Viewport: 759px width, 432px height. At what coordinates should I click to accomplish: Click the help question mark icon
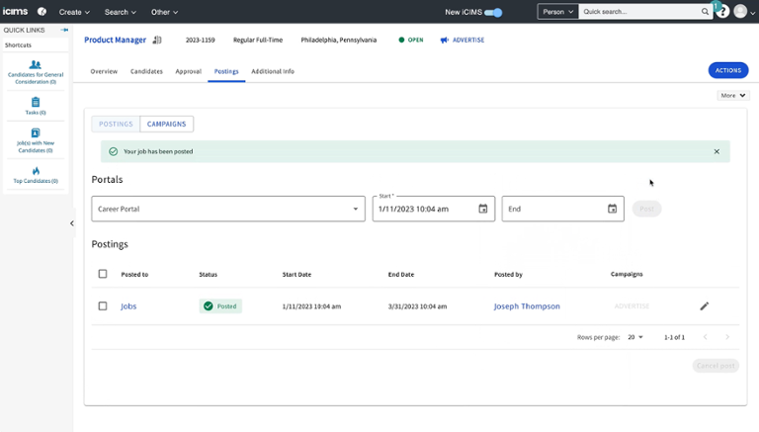[x=722, y=12]
